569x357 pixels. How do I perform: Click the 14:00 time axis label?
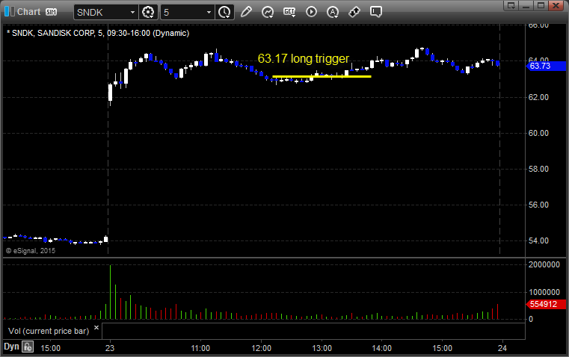(382, 348)
